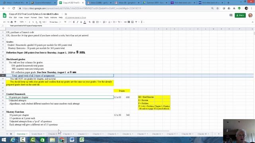Open the Text wrapping dropdown
The height and width of the screenshot is (143, 255).
114,22
